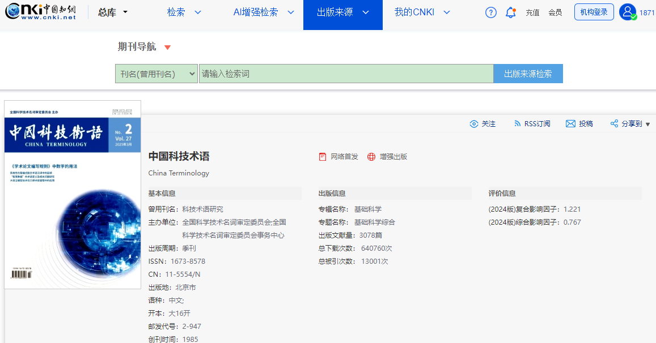Click the RSS feed icon

(x=518, y=123)
